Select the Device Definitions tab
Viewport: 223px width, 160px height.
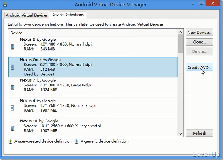[x=68, y=15]
